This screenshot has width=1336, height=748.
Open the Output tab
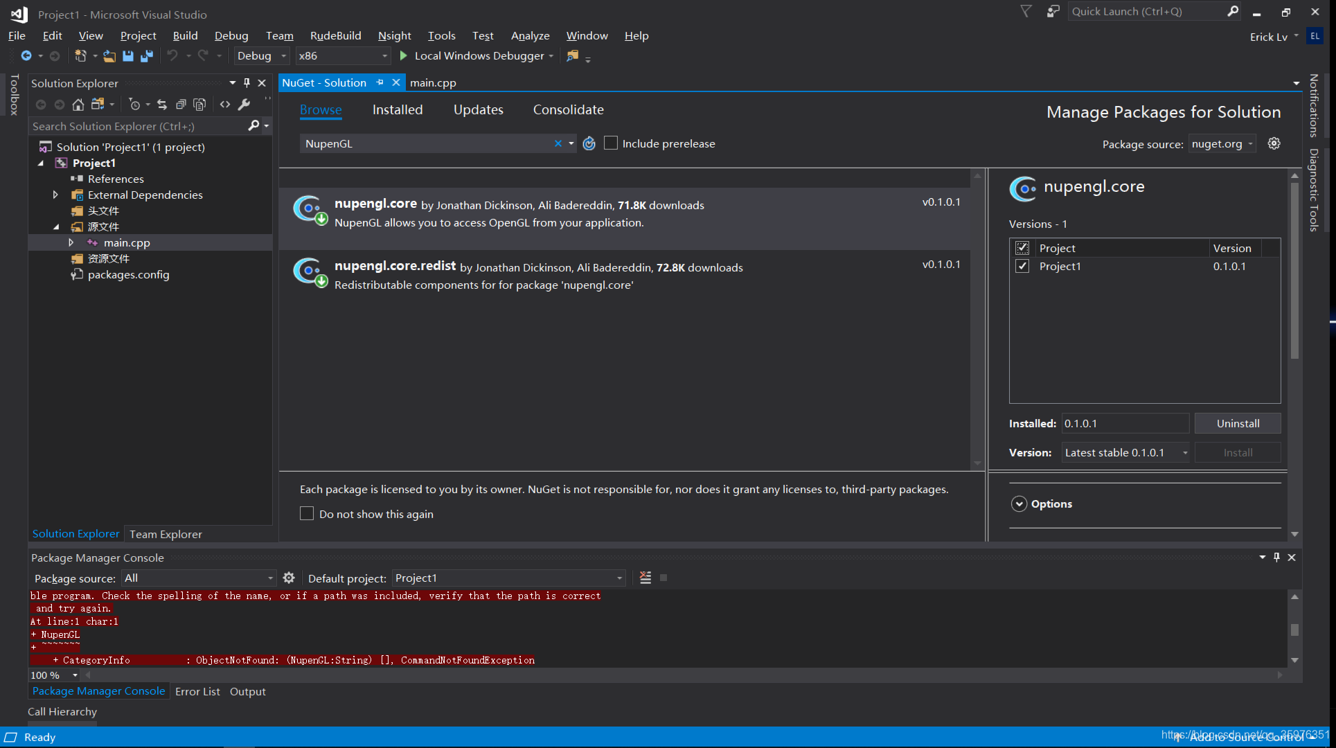[x=247, y=691]
